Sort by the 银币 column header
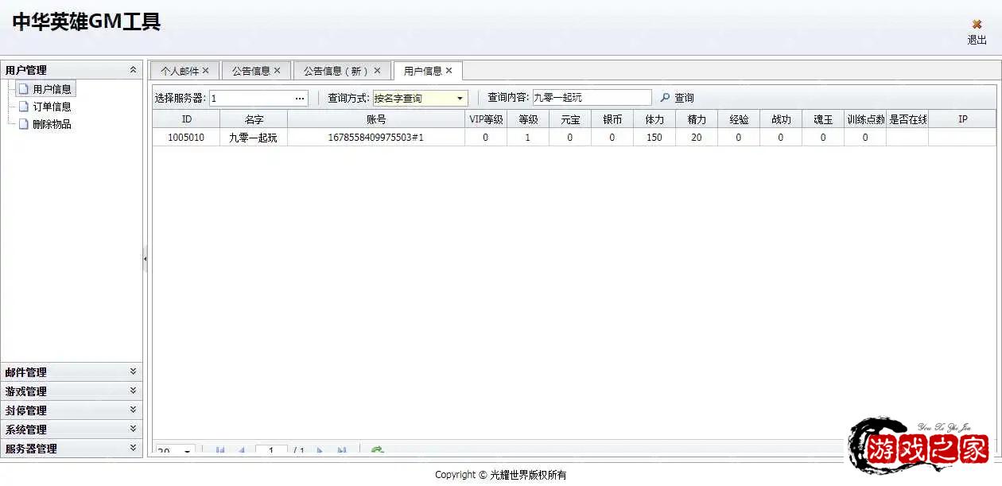Viewport: 1002px width, 486px height. pos(612,119)
